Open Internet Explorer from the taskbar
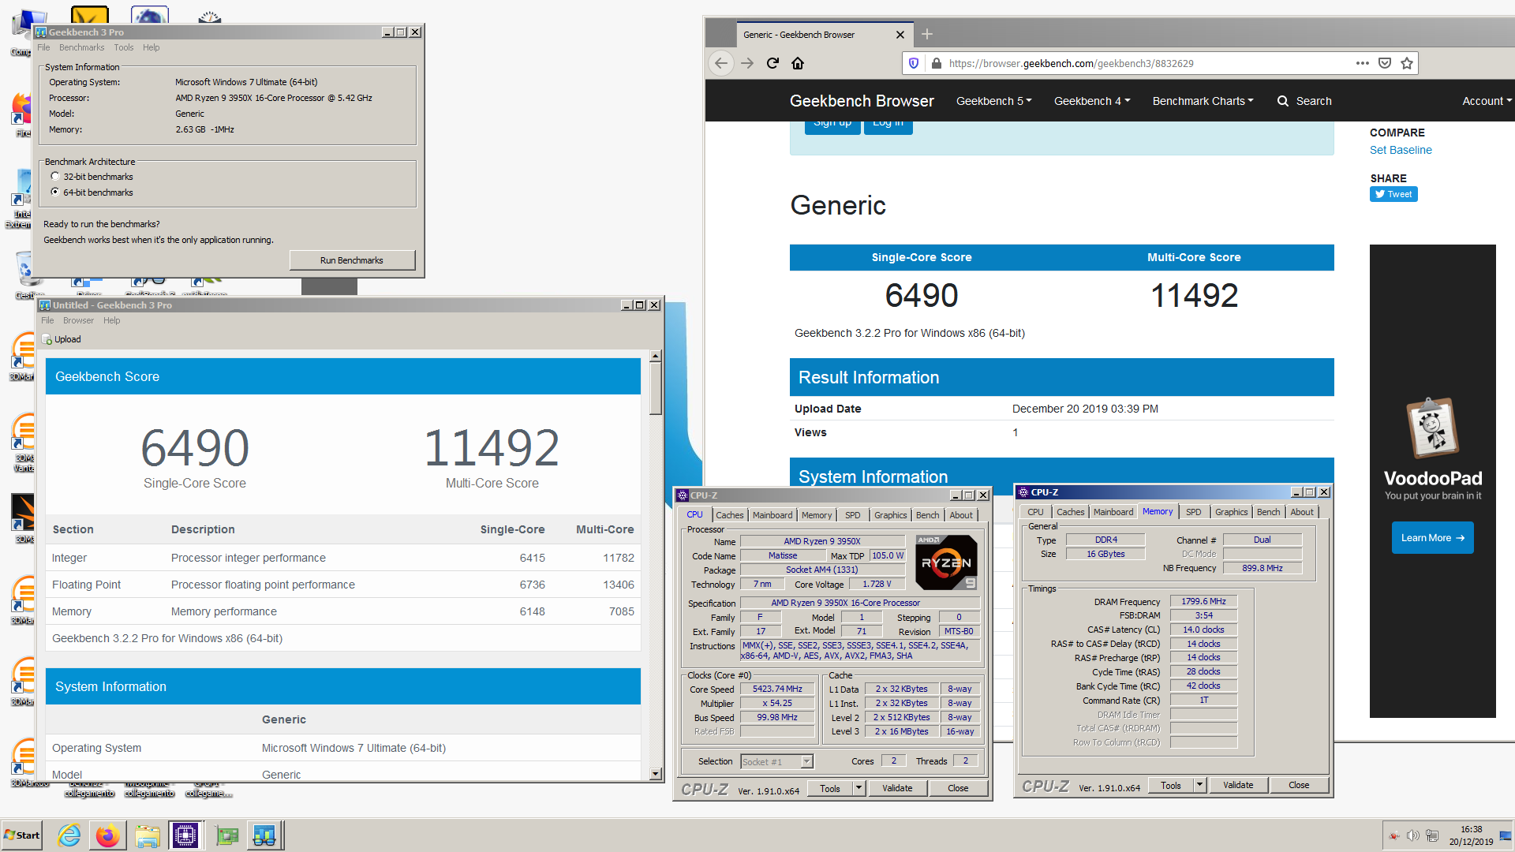The height and width of the screenshot is (852, 1515). pyautogui.click(x=69, y=835)
